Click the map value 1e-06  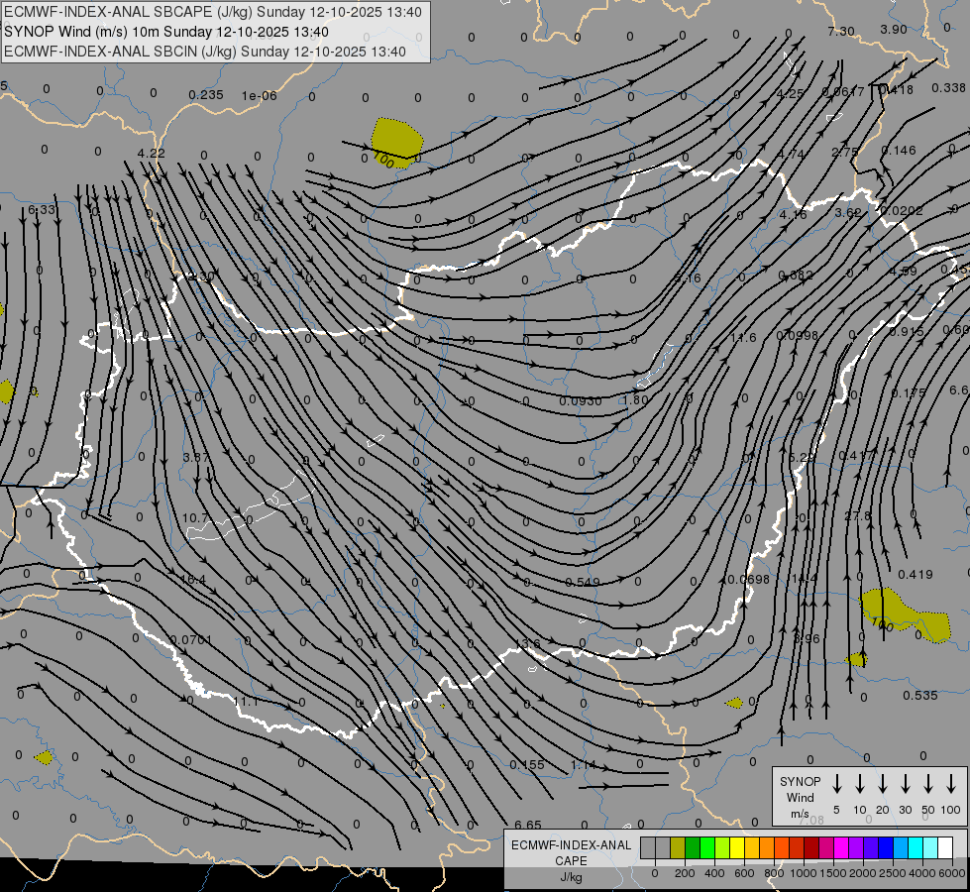pyautogui.click(x=260, y=95)
